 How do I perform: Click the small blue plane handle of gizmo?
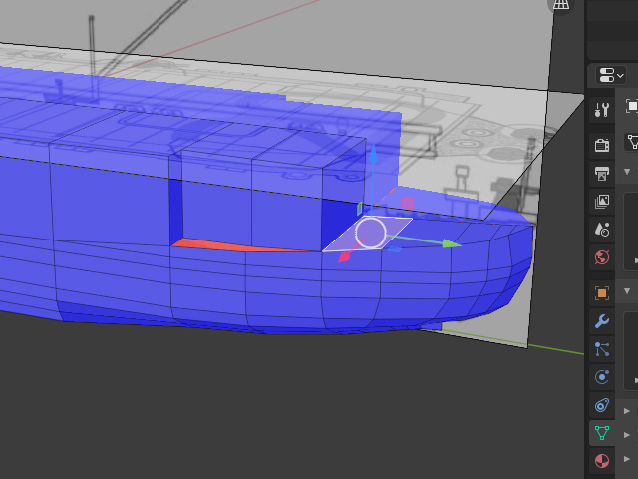(x=395, y=249)
